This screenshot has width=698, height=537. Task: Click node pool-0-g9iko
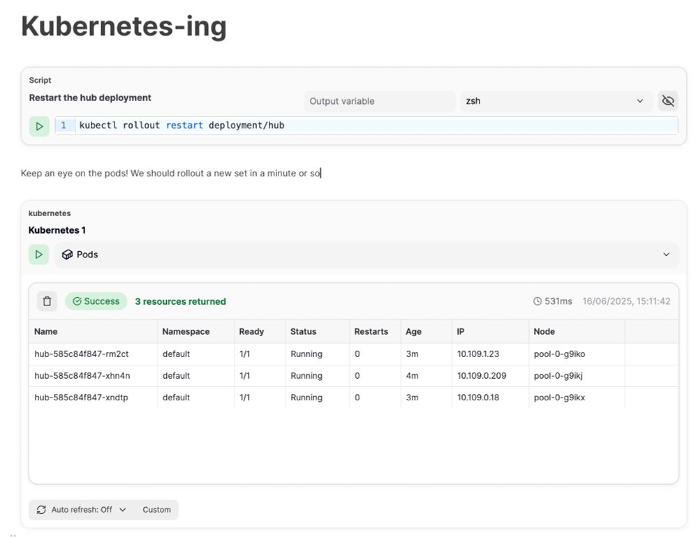(560, 354)
